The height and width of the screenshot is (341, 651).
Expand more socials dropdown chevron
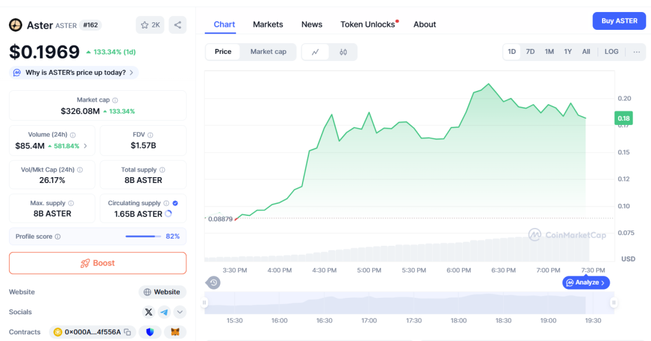point(180,312)
